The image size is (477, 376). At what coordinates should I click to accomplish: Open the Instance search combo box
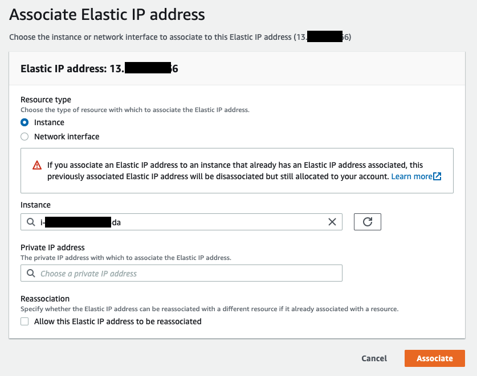[x=181, y=222]
